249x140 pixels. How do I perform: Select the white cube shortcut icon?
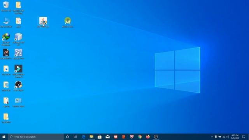18,39
